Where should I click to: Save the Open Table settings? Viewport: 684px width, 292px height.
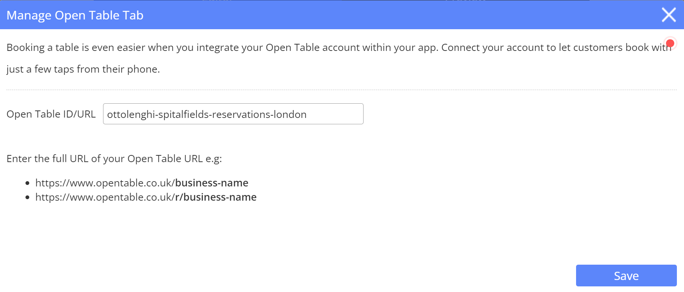(626, 276)
